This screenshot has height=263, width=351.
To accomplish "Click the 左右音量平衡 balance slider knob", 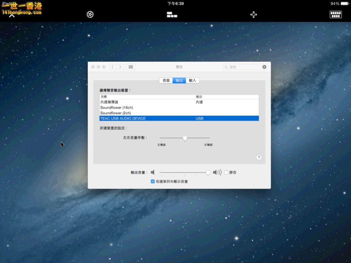I will [x=185, y=138].
